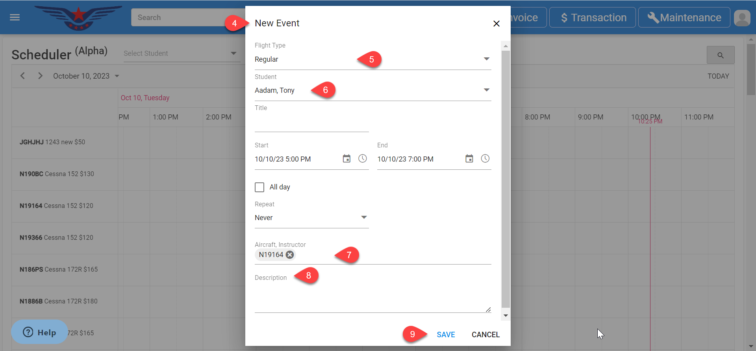Image resolution: width=756 pixels, height=351 pixels.
Task: Open the hamburger navigation menu
Action: pyautogui.click(x=15, y=17)
